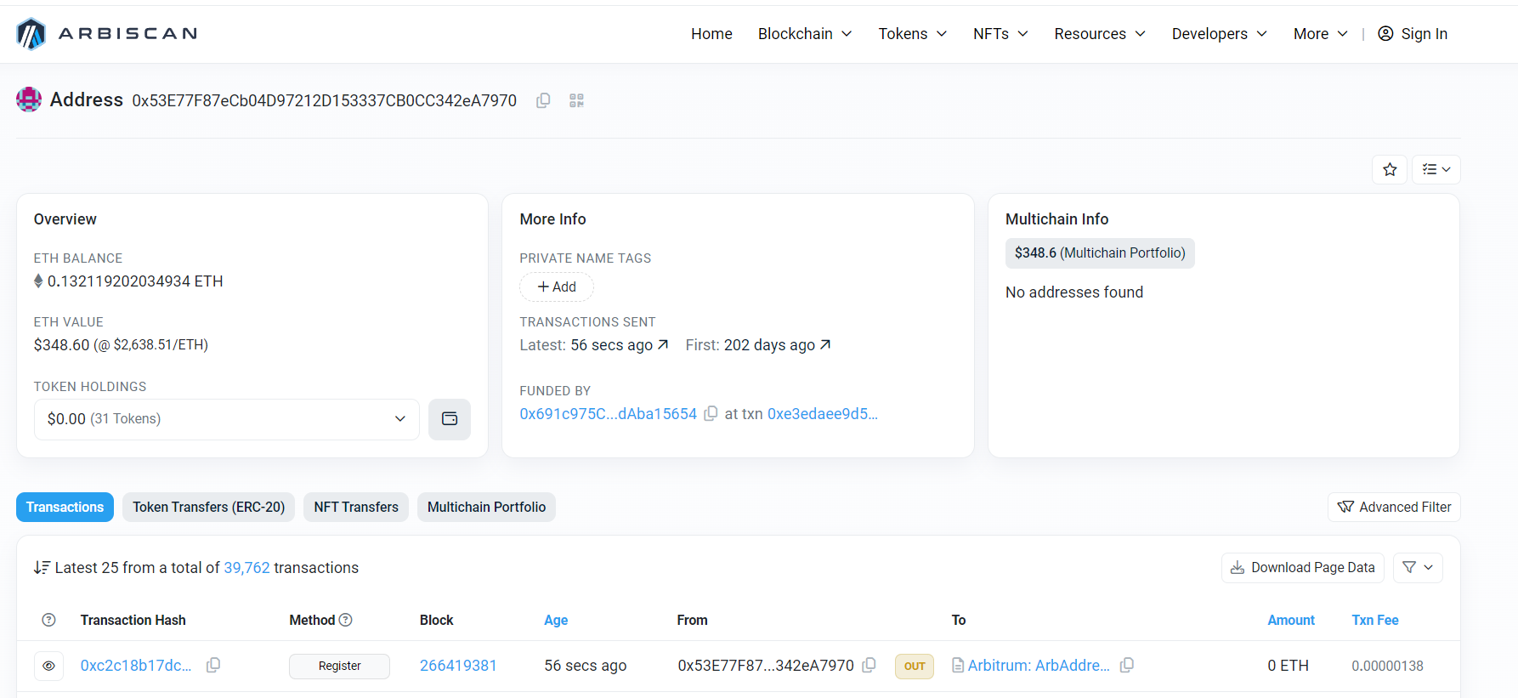1518x698 pixels.
Task: Open block 266419381
Action: 458,666
